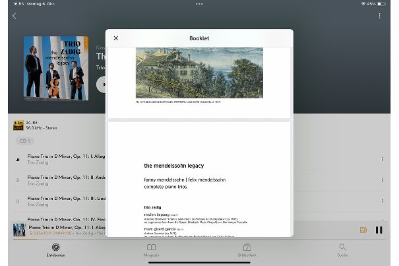Open the Suche search tab

coord(342,249)
